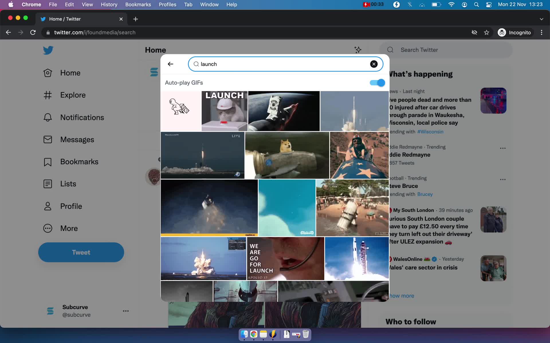This screenshot has height=343, width=550.
Task: Open the Wales' care sector in crisis story
Action: point(423,268)
